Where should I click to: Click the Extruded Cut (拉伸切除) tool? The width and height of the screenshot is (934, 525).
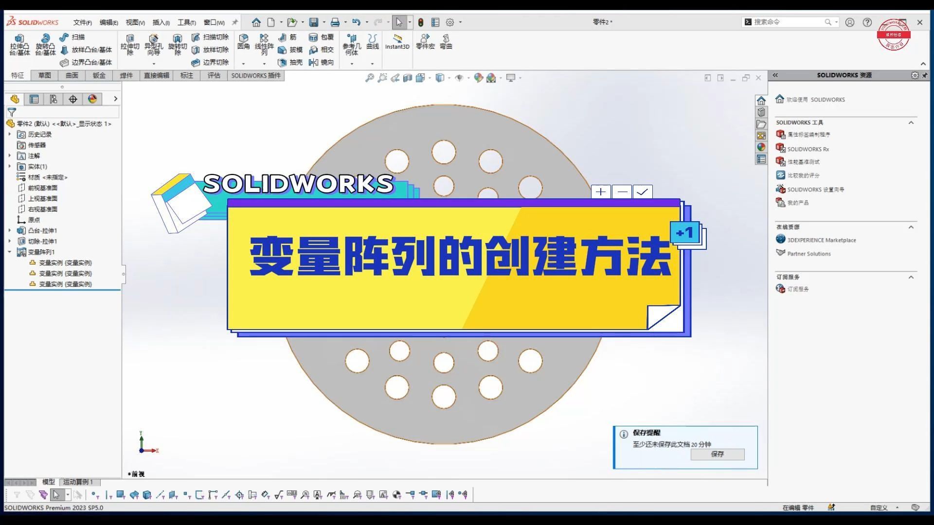click(x=130, y=44)
